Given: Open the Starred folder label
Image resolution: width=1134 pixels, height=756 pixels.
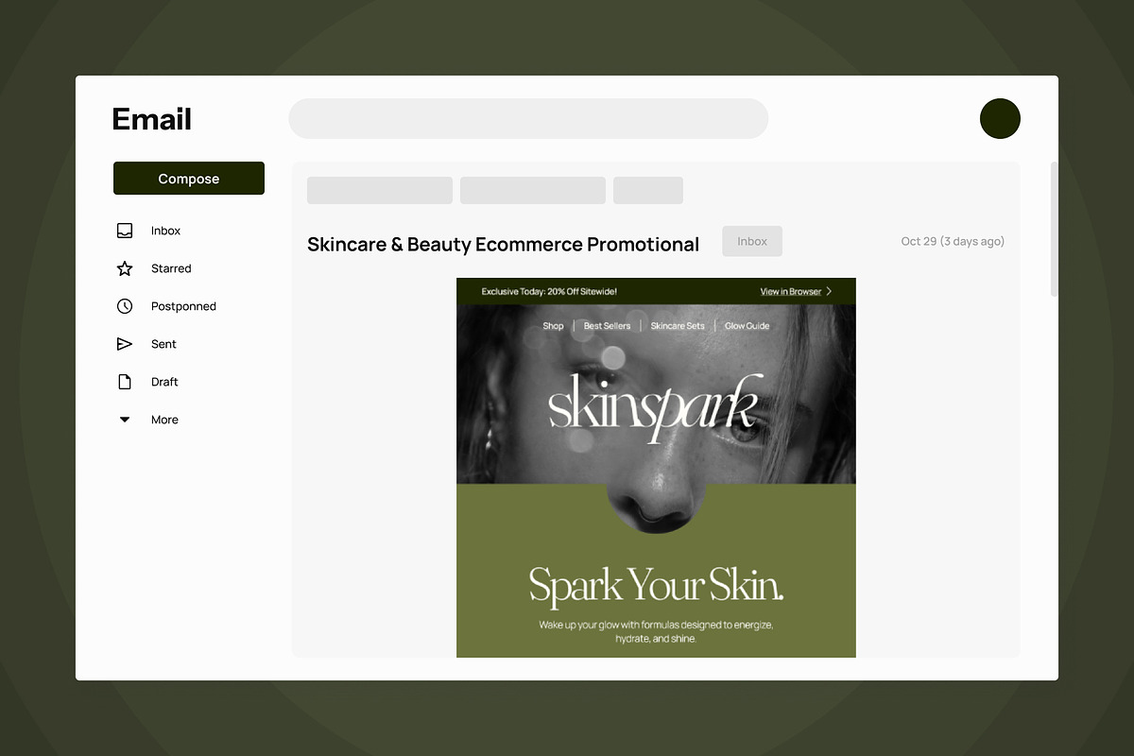Looking at the screenshot, I should click(x=171, y=268).
